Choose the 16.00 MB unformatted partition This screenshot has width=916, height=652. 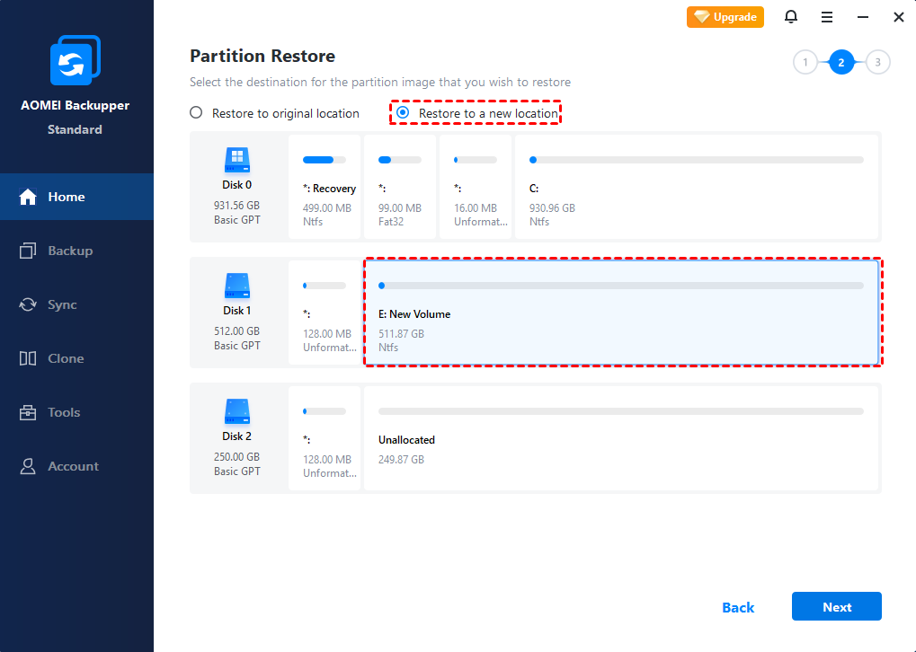[475, 187]
